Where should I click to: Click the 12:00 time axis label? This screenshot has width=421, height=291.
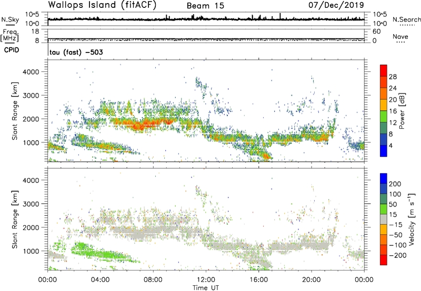pyautogui.click(x=206, y=280)
